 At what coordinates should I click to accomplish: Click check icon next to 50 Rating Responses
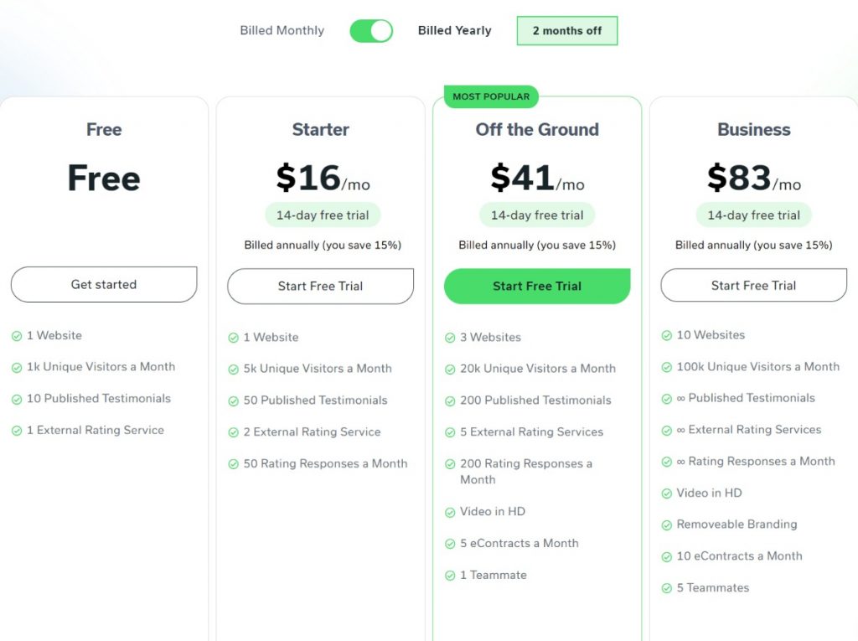click(x=234, y=464)
